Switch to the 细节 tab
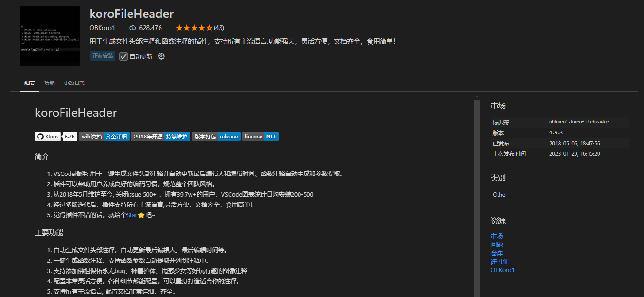The height and width of the screenshot is (297, 644). pyautogui.click(x=30, y=83)
